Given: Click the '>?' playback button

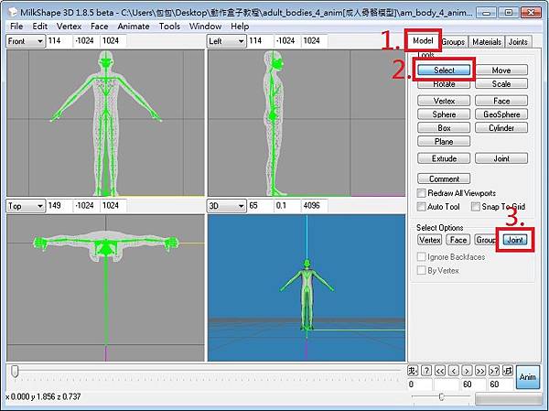Looking at the screenshot, I should coord(494,371).
